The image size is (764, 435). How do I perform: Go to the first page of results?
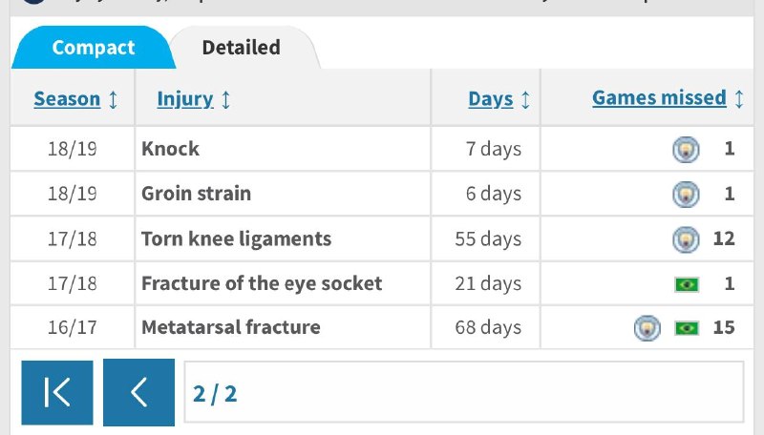pos(57,393)
